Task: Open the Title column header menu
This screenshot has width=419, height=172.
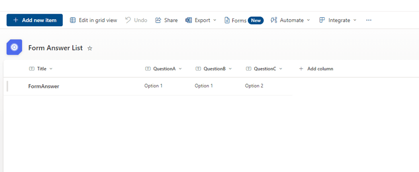Action: [41, 69]
